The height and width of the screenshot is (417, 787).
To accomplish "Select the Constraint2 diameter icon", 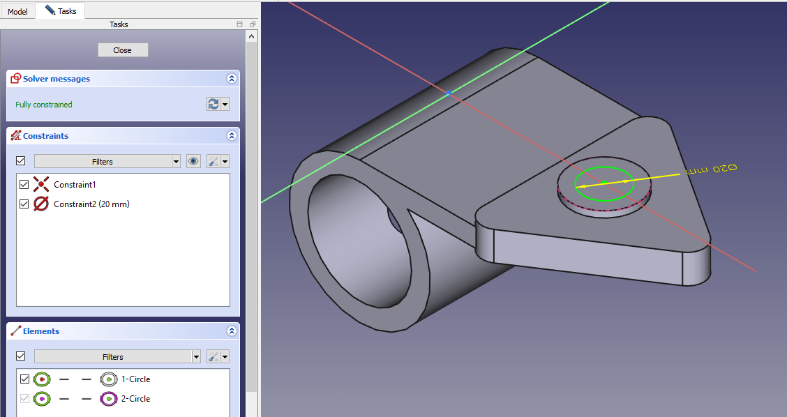I will click(42, 204).
